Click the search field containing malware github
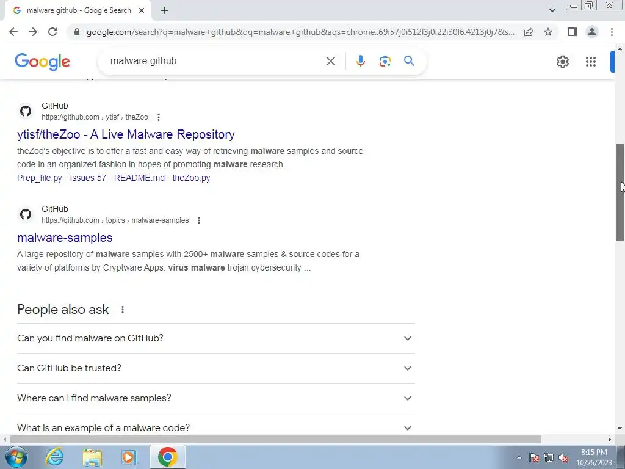The image size is (625, 469). pyautogui.click(x=215, y=61)
